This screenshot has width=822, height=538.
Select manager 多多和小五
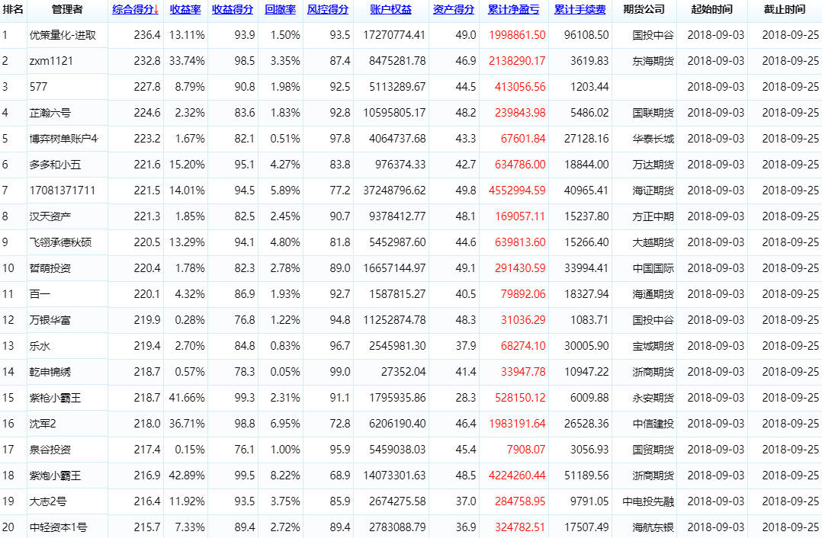[x=55, y=165]
